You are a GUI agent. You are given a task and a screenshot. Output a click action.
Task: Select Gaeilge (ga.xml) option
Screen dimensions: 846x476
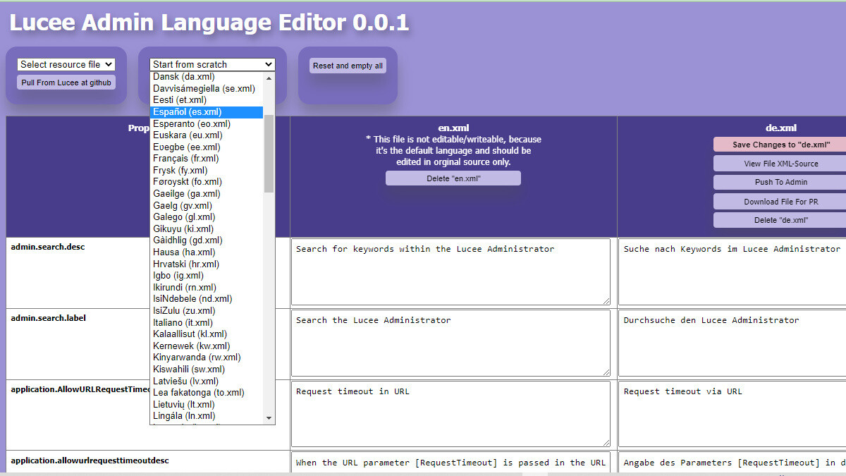tap(207, 194)
